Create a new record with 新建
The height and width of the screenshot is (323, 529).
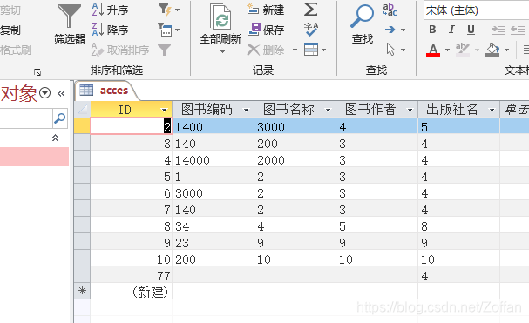tap(266, 10)
